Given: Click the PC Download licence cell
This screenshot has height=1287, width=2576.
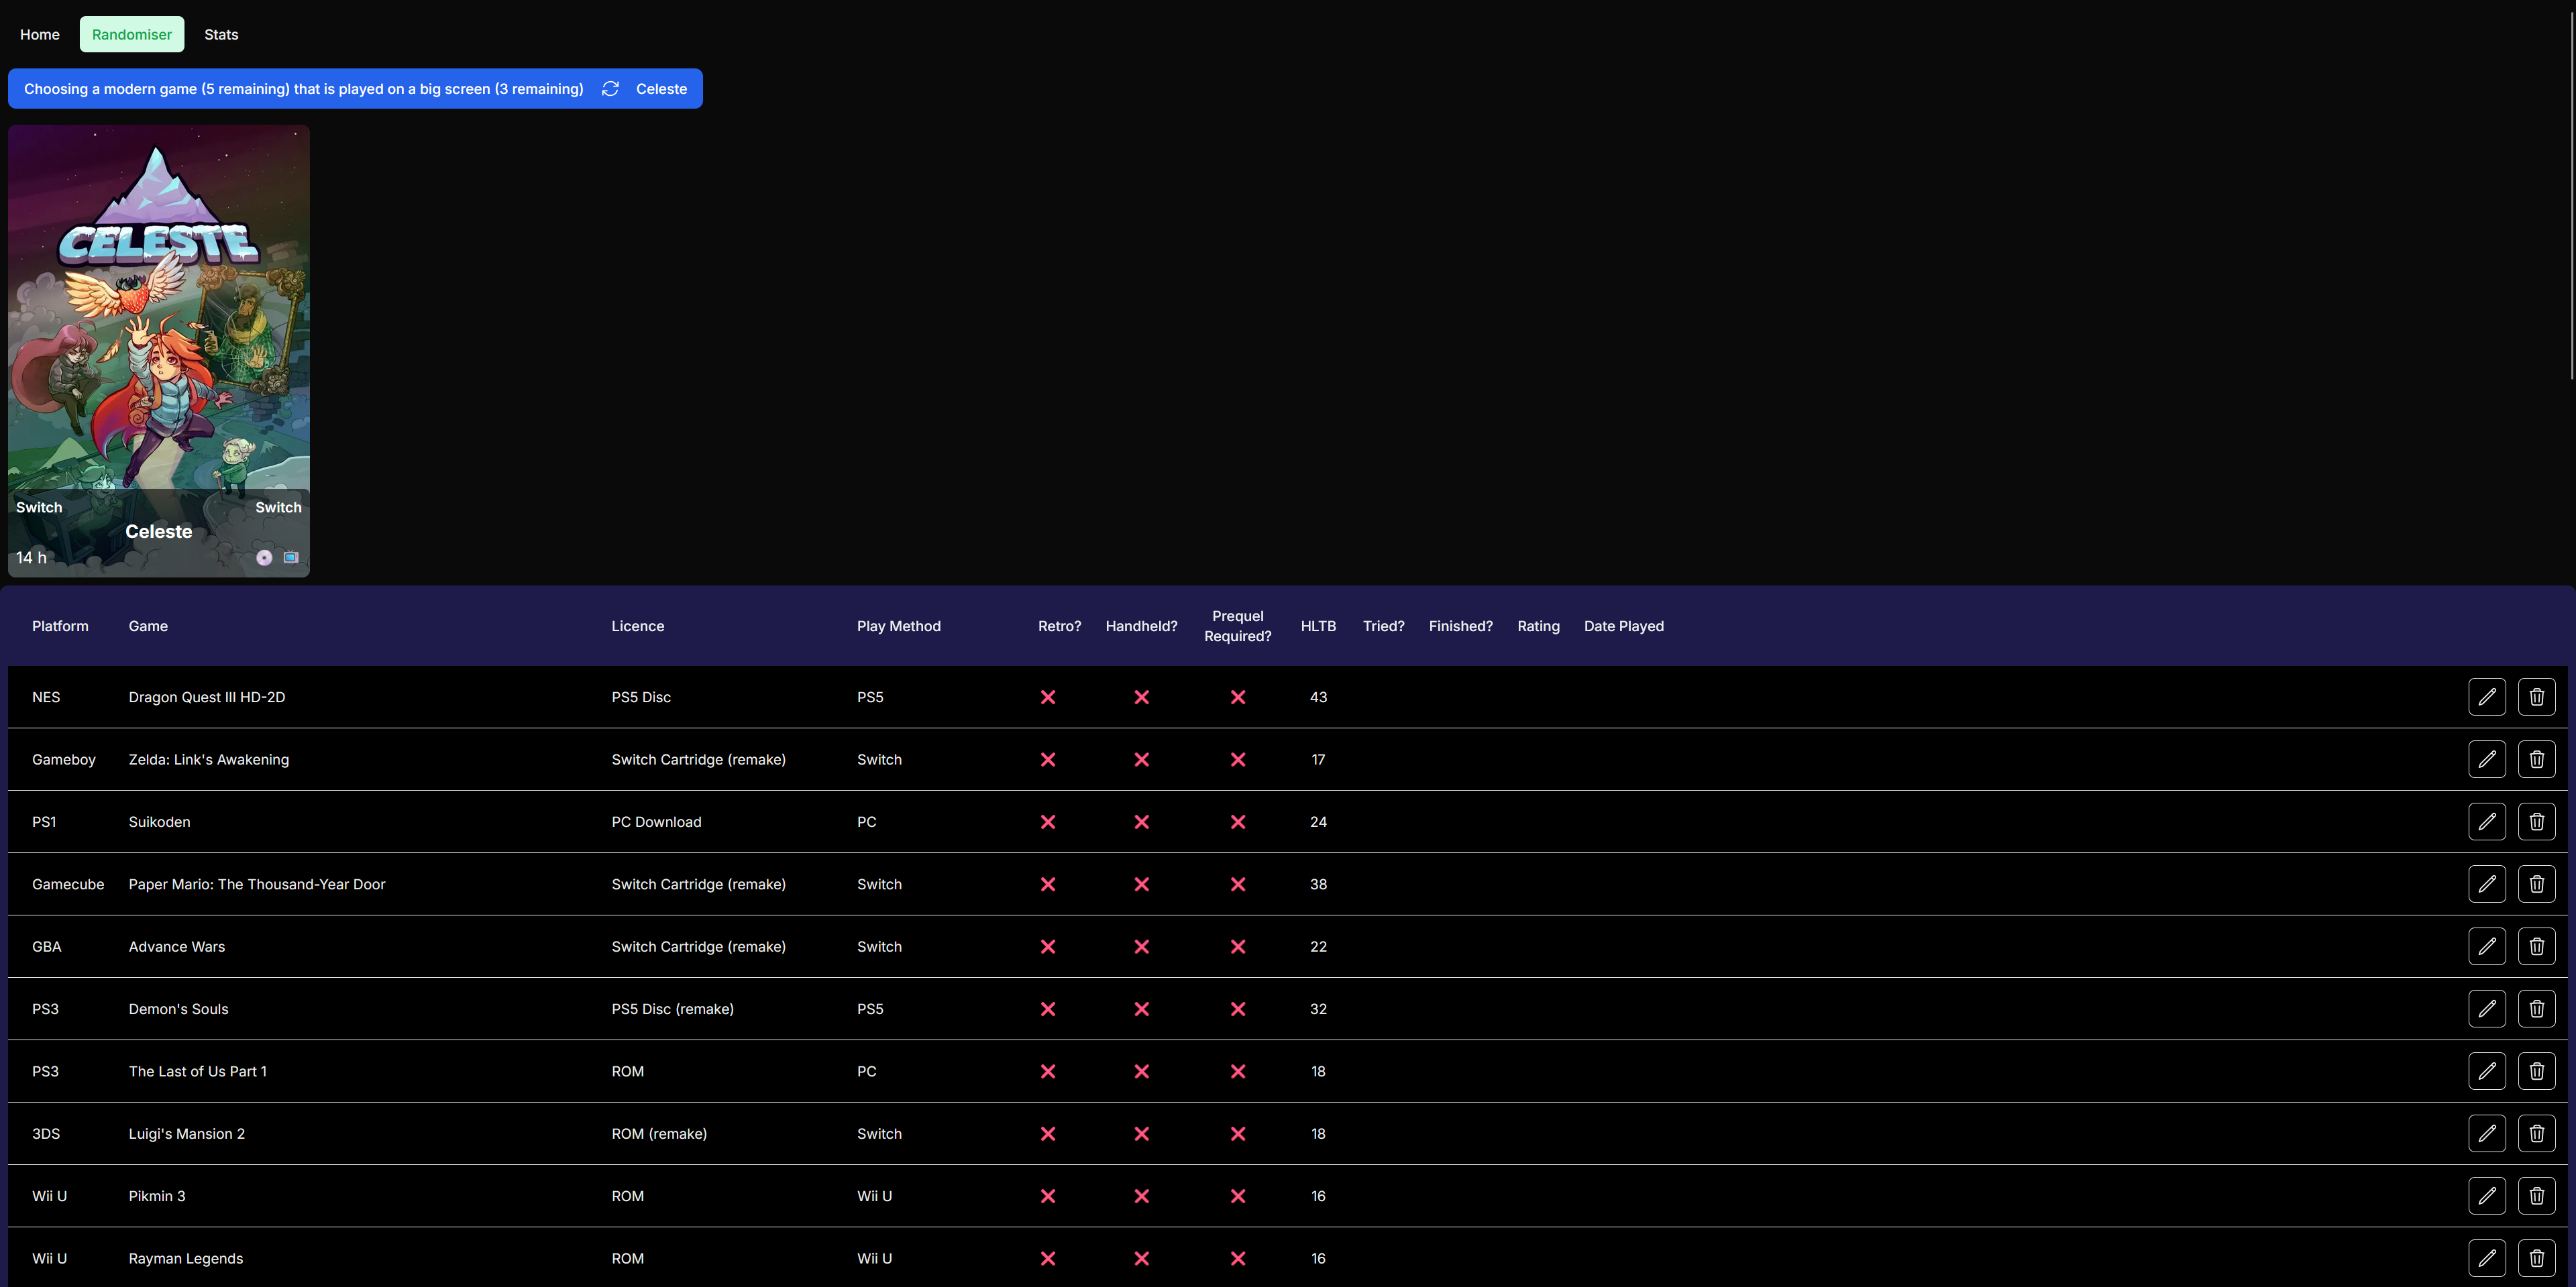Looking at the screenshot, I should (x=657, y=822).
